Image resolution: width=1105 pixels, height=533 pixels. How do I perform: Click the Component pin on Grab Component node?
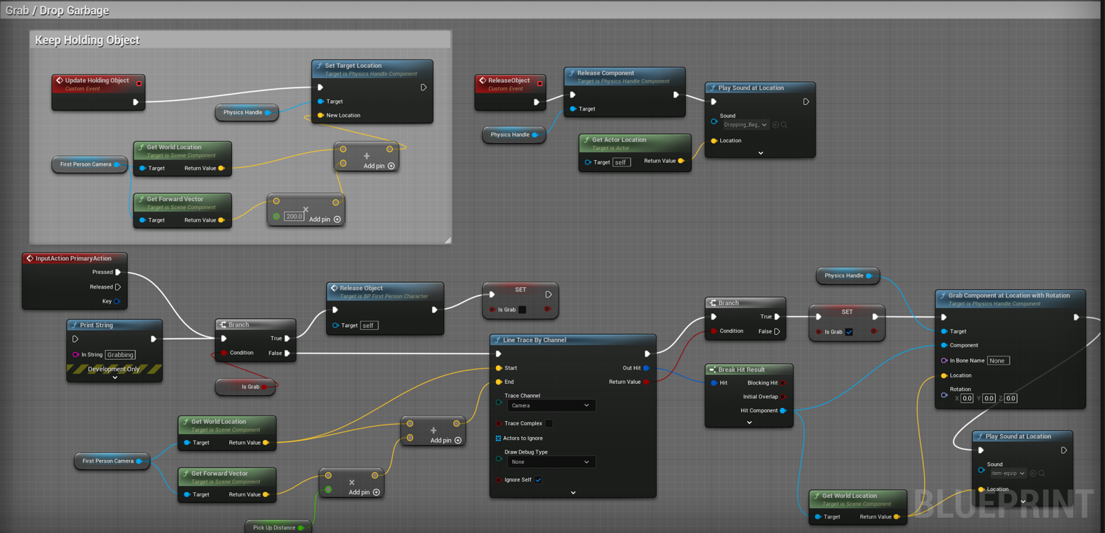pyautogui.click(x=944, y=345)
